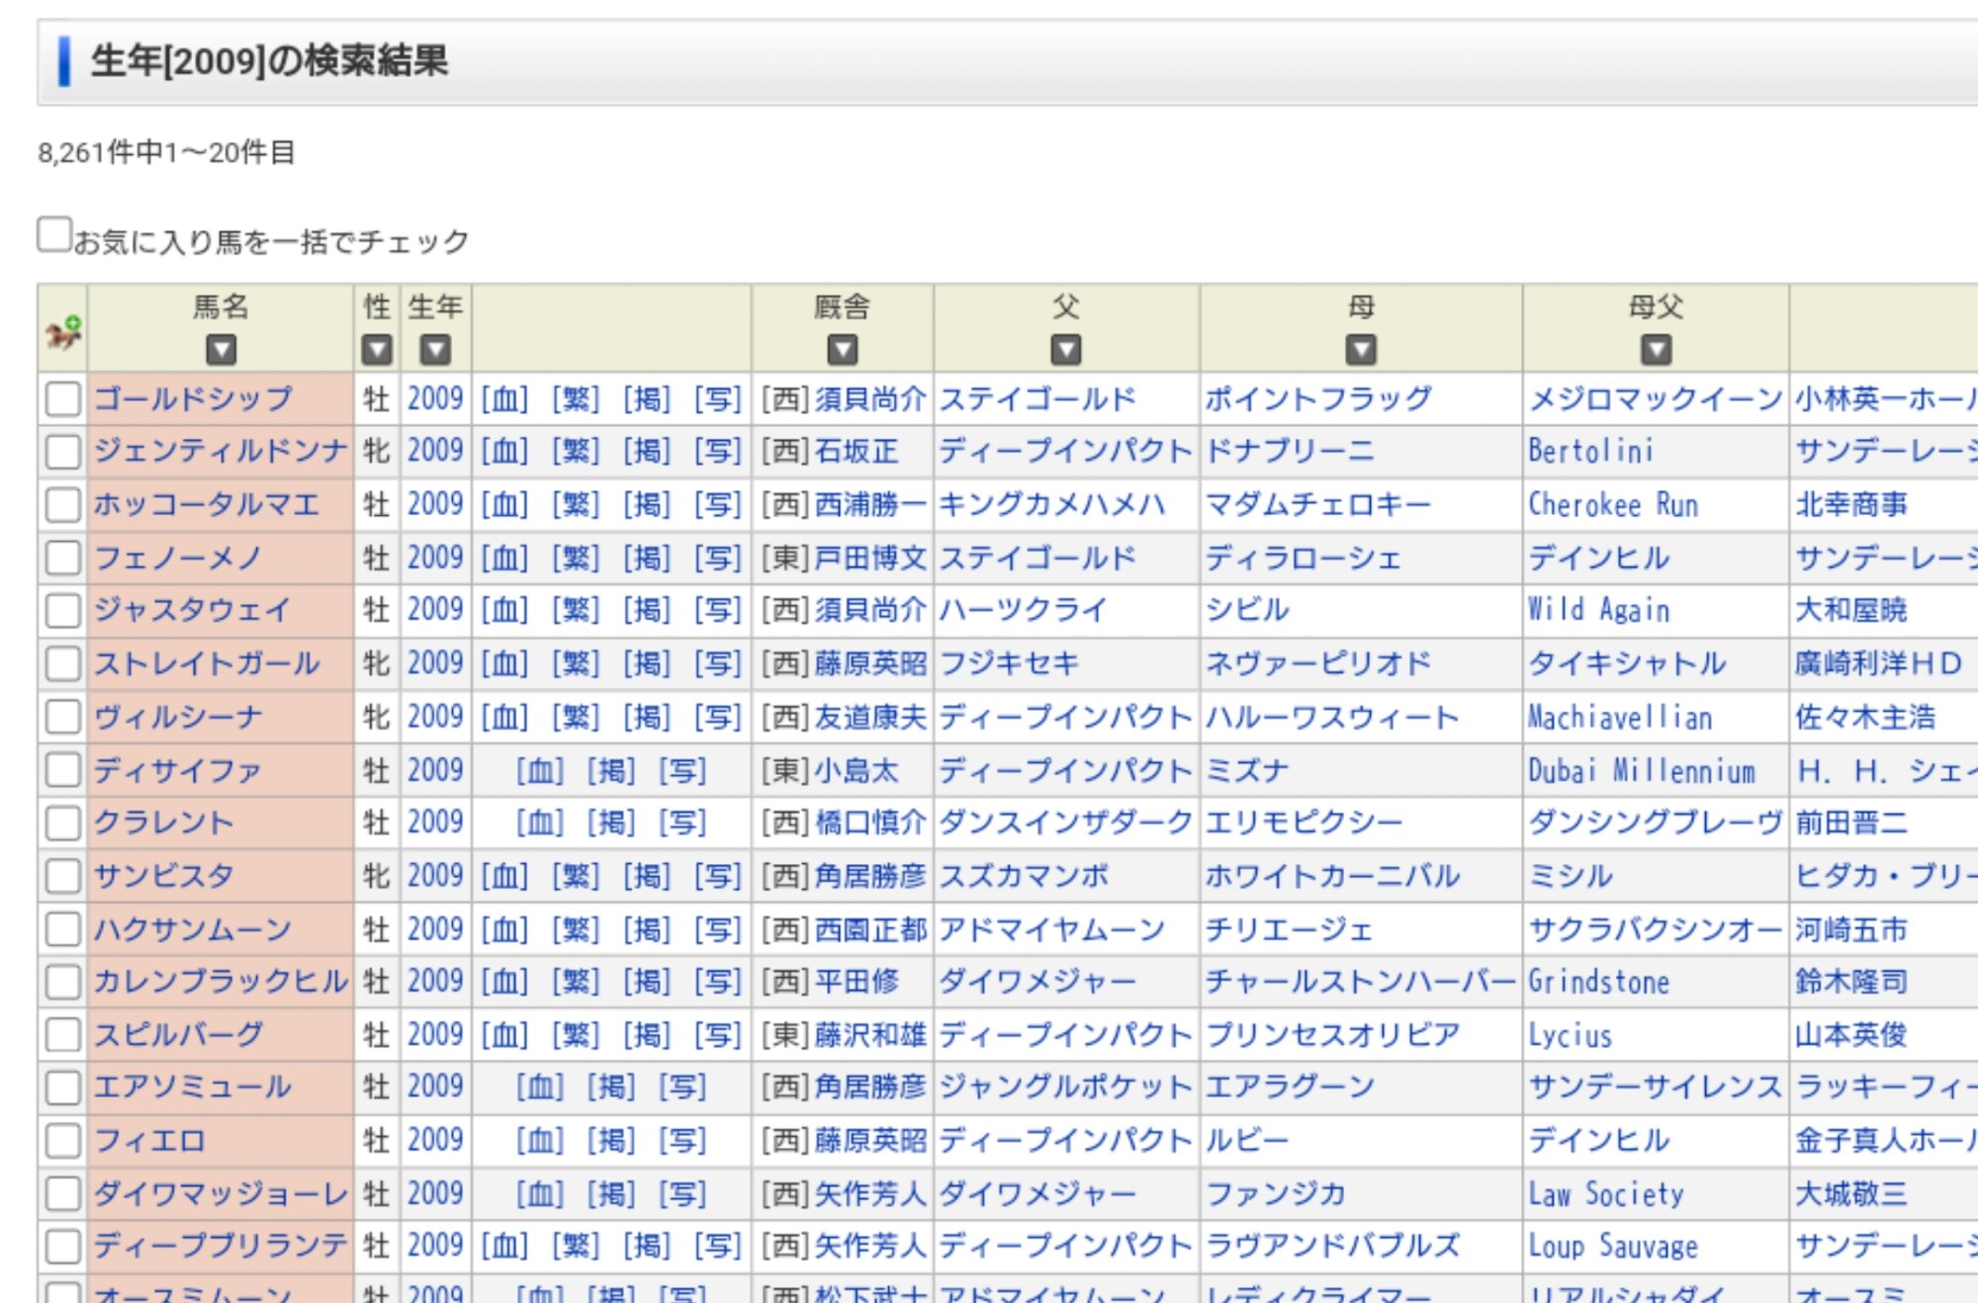
Task: Open horse page ジェンティルドンナ
Action: [221, 452]
